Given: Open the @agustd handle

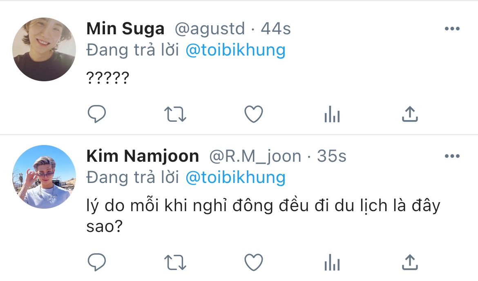Looking at the screenshot, I should coord(210,29).
